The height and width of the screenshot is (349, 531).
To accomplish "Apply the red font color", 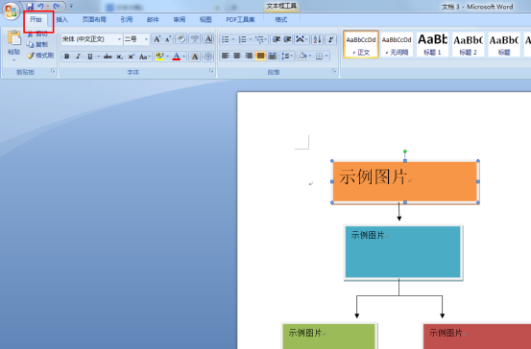I will pos(177,57).
